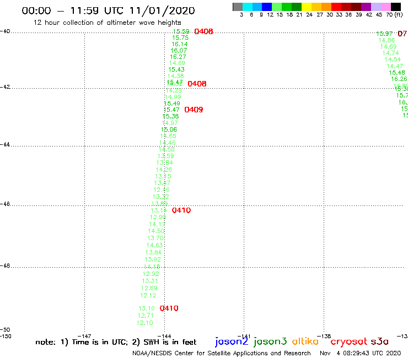Click the Nov 4 08:29:43 UTC 2020 timestamp
408x358 pixels.
click(361, 354)
